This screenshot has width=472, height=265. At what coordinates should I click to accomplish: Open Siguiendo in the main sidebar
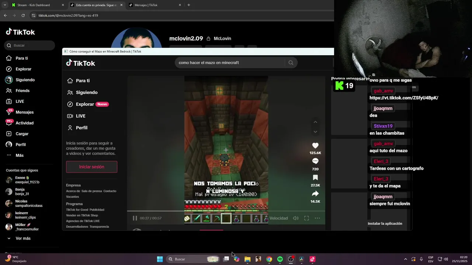pos(20,80)
